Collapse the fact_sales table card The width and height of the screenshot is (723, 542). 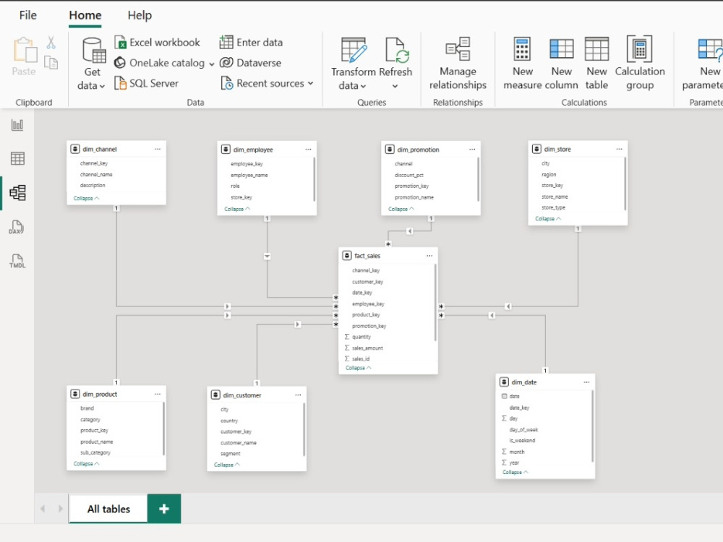coord(359,368)
